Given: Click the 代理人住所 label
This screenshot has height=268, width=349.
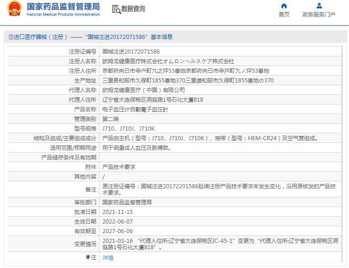Looking at the screenshot, I should (82, 99).
